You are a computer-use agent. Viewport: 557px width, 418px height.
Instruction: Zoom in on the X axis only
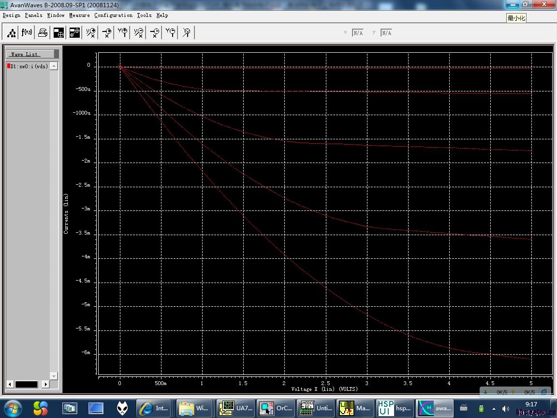[106, 33]
